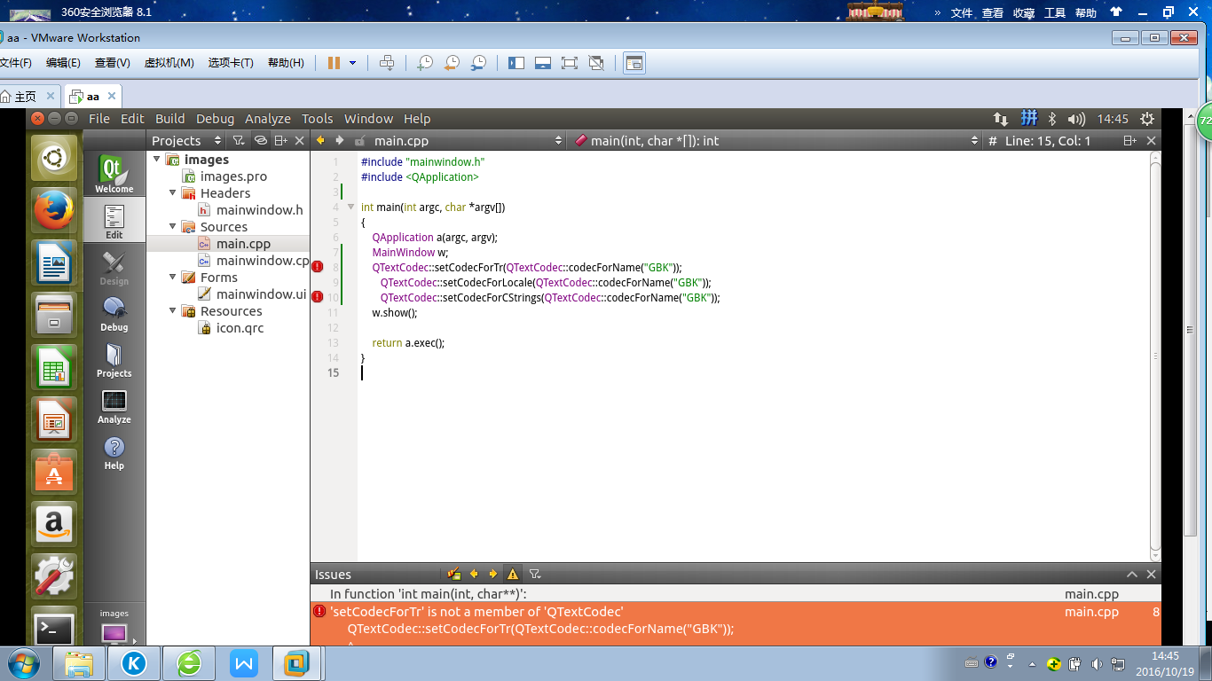1212x681 pixels.
Task: Select mainwindow.h in project tree
Action: coord(259,209)
